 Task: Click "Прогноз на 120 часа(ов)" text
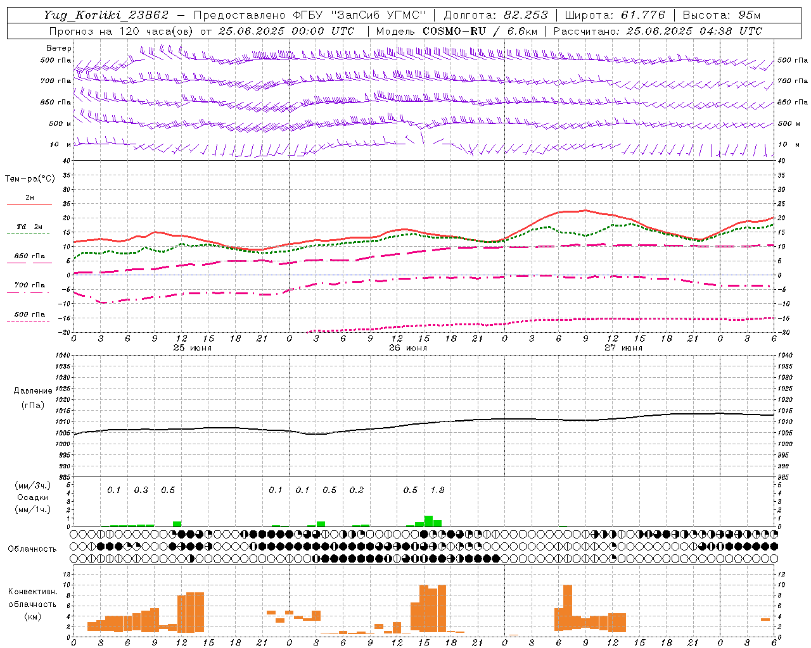[x=122, y=31]
